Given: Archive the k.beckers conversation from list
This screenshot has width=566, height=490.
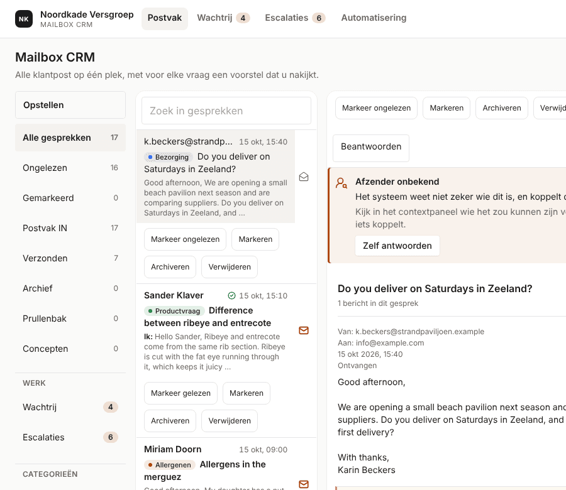Looking at the screenshot, I should tap(170, 267).
